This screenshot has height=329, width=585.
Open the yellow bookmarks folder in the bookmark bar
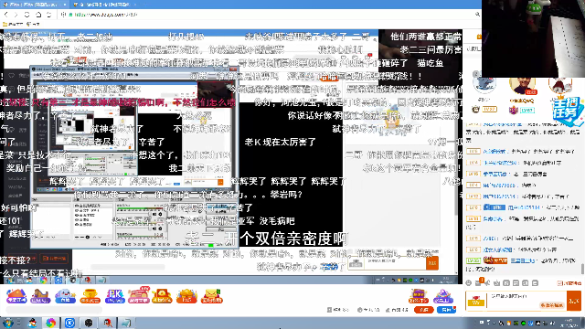click(13, 25)
